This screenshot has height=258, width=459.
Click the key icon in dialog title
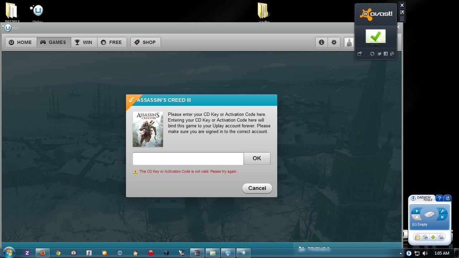click(x=131, y=100)
